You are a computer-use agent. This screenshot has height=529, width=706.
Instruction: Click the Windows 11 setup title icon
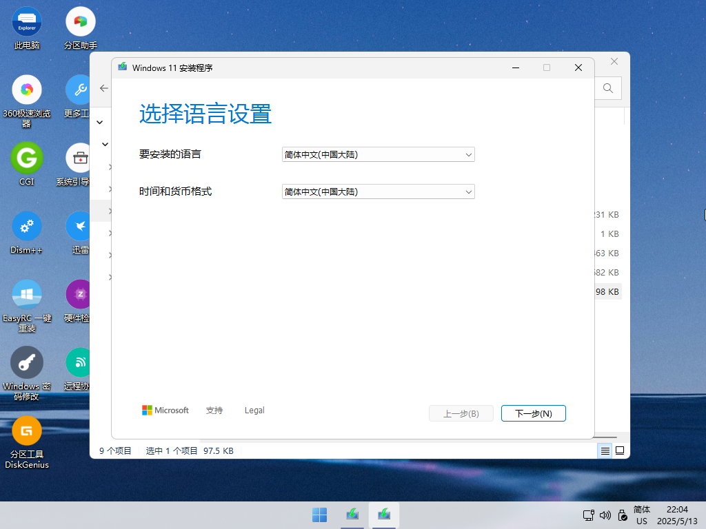point(123,67)
